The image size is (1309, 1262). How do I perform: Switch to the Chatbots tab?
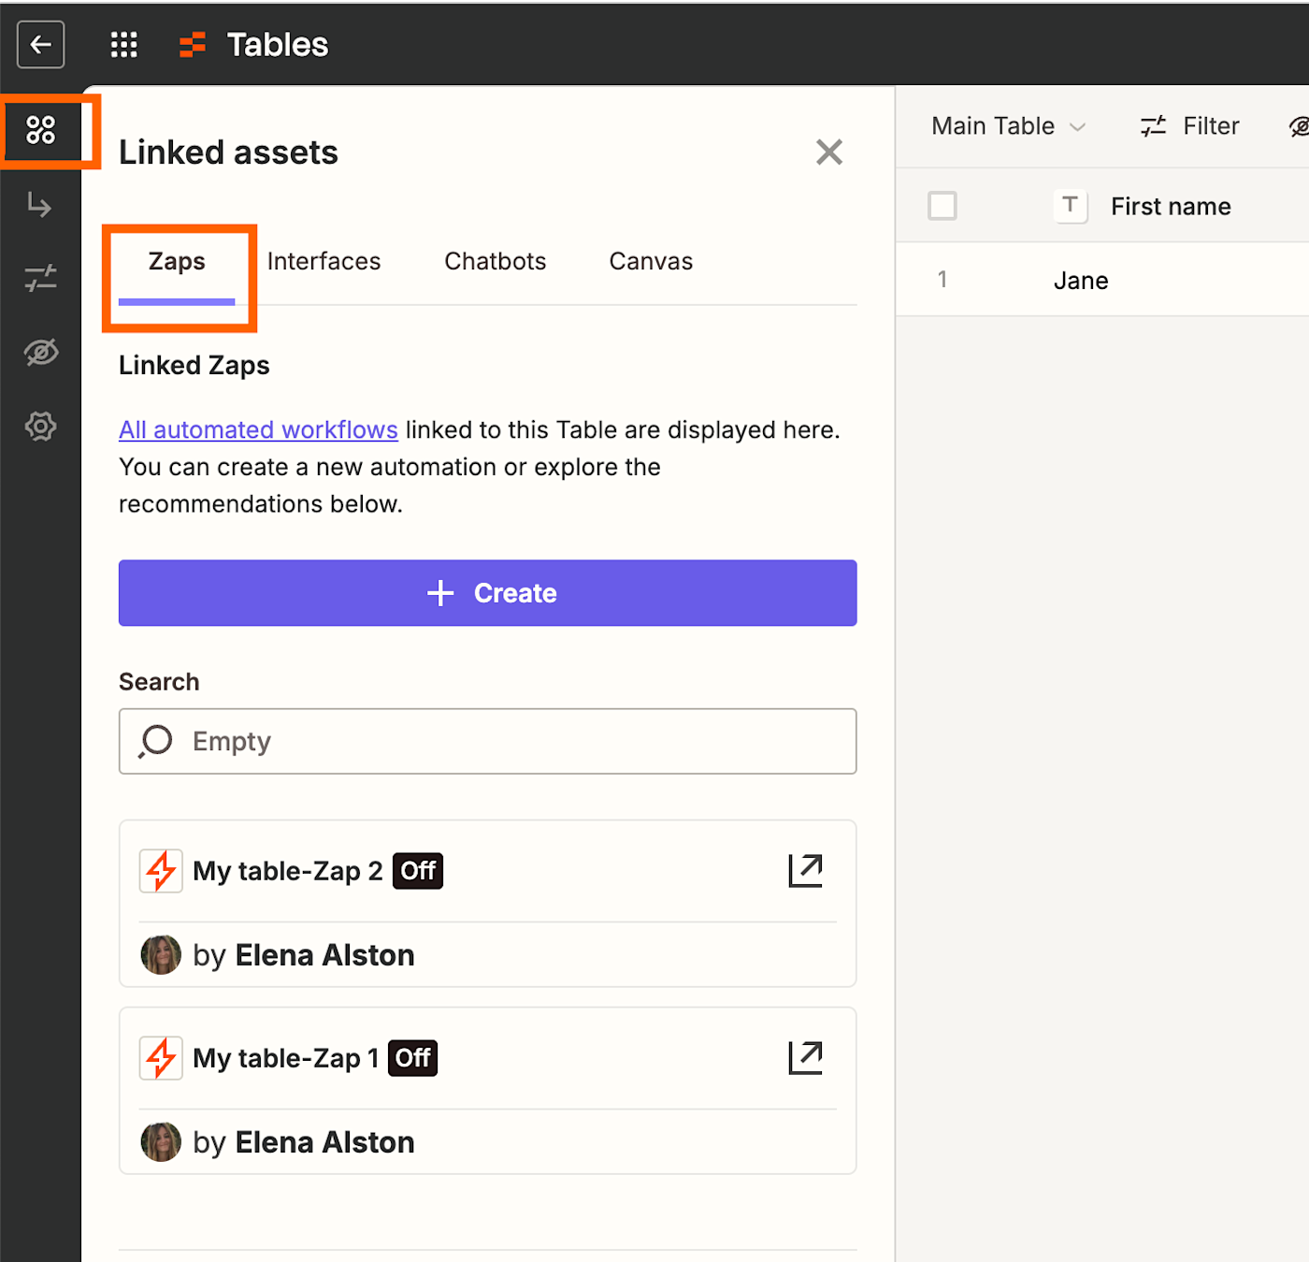(x=495, y=262)
